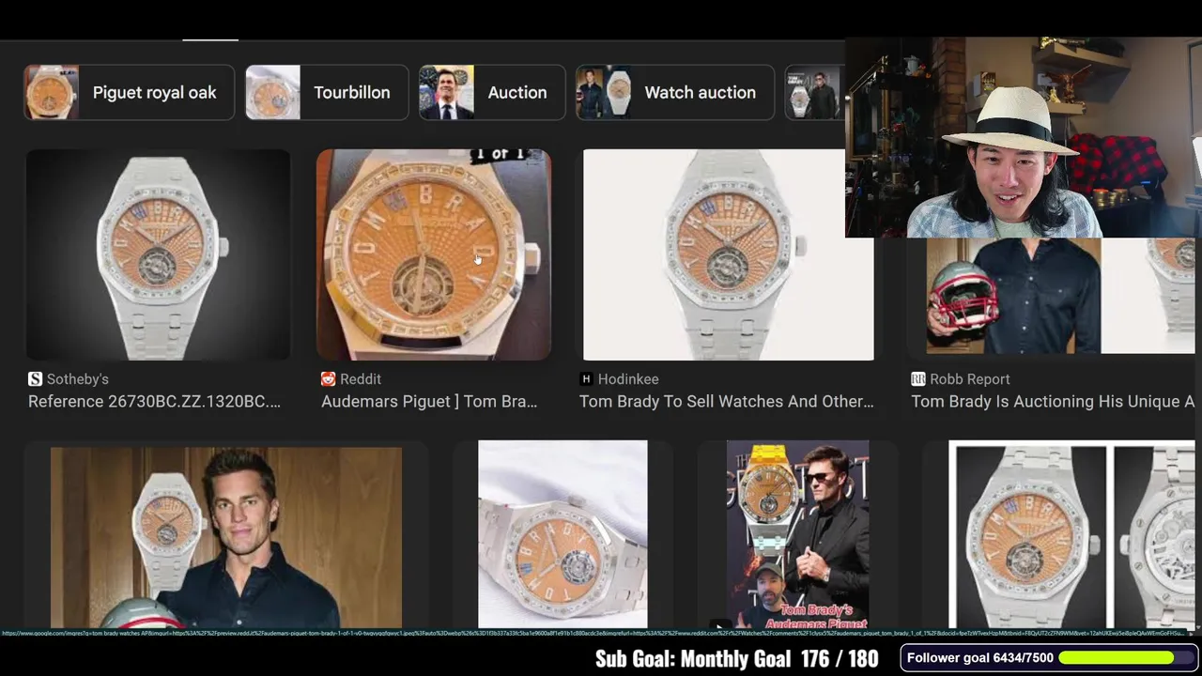
Task: Open 'Reference 26730BC.ZZ.1320BC' result title
Action: coord(154,402)
